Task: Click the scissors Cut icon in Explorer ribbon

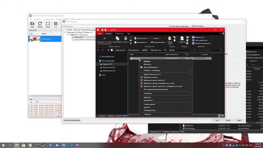Action: (x=131, y=37)
